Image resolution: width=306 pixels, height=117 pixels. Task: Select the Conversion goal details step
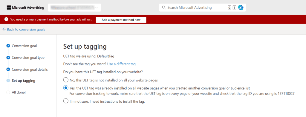30,70
